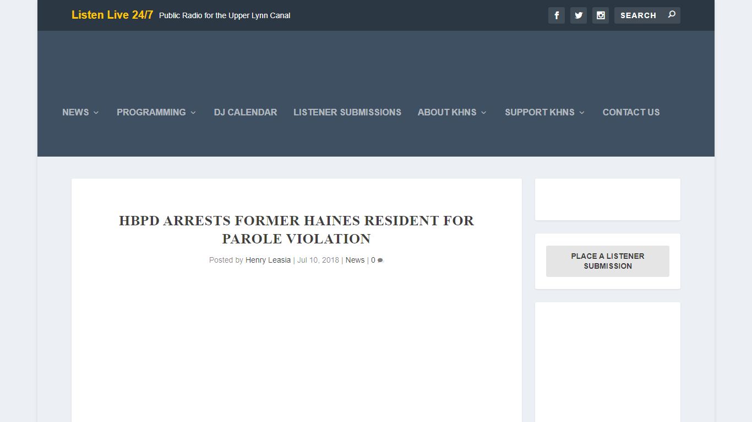Open the PROGRAMMING menu item
The image size is (752, 422).
[x=151, y=112]
